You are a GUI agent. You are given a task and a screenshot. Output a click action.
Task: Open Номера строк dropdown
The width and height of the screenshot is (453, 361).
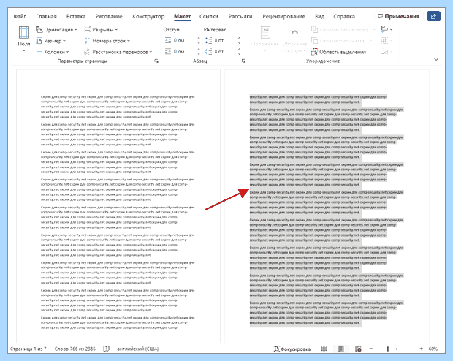click(107, 41)
